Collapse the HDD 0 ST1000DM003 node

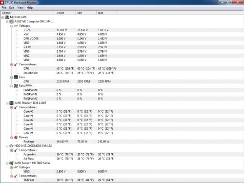coord(7,146)
